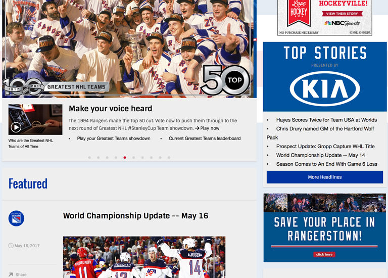Click the Top Stories heading
Image resolution: width=388 pixels, height=278 pixels.
[x=325, y=53]
